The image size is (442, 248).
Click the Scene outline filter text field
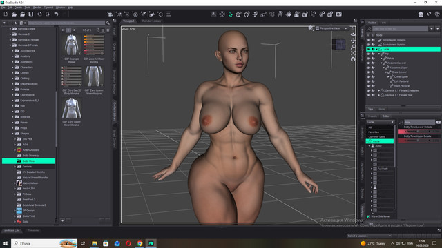click(400, 29)
